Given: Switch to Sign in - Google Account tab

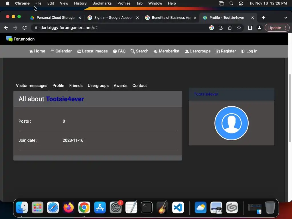Looking at the screenshot, I should point(113,18).
